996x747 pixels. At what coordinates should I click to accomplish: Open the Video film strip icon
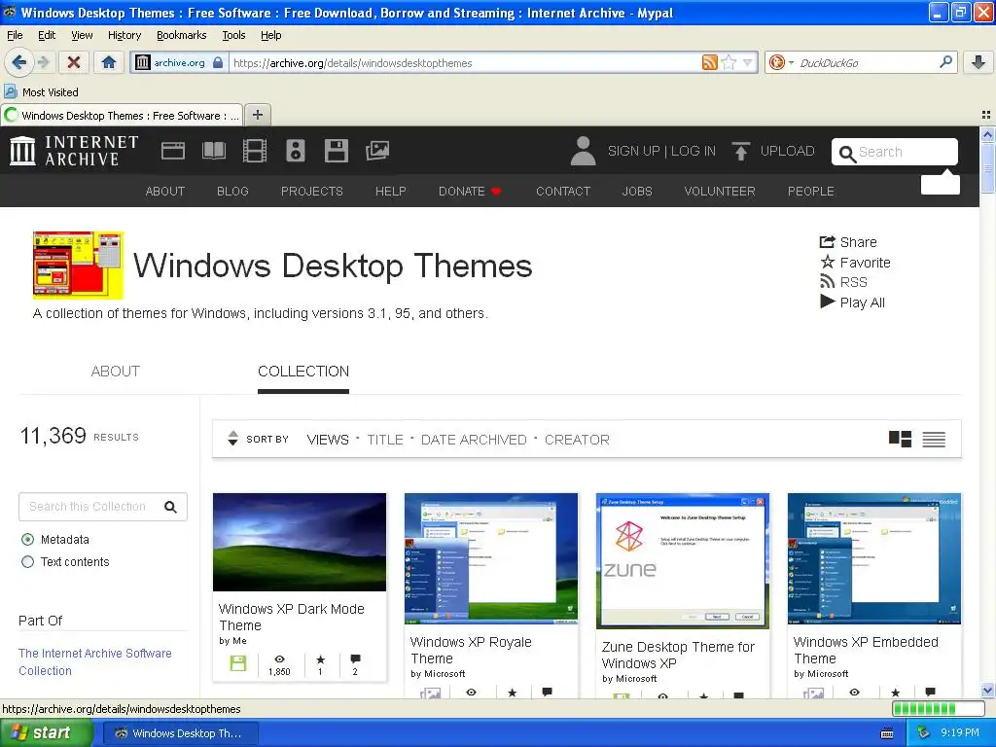tap(255, 151)
